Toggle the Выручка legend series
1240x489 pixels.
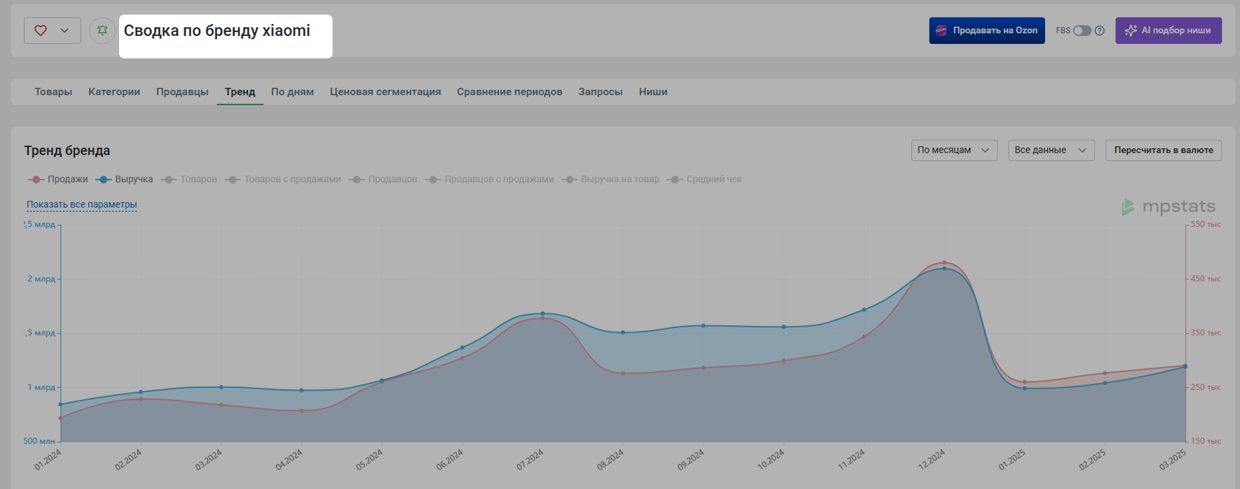pos(124,180)
